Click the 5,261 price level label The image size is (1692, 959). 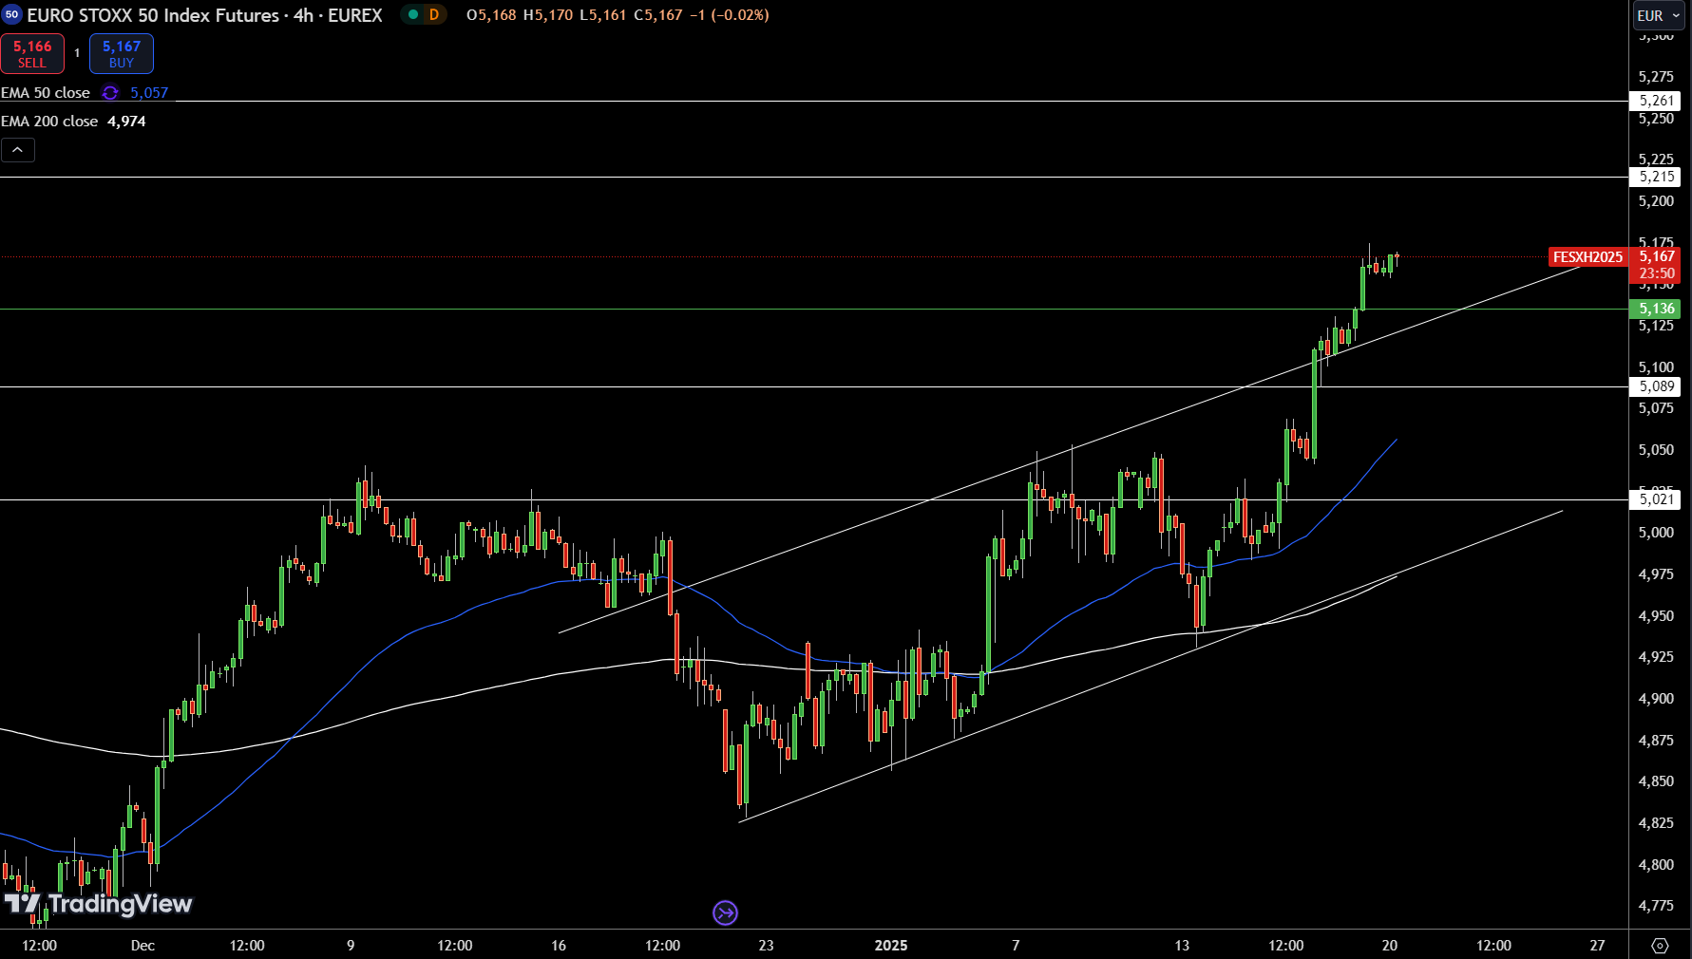[1655, 101]
